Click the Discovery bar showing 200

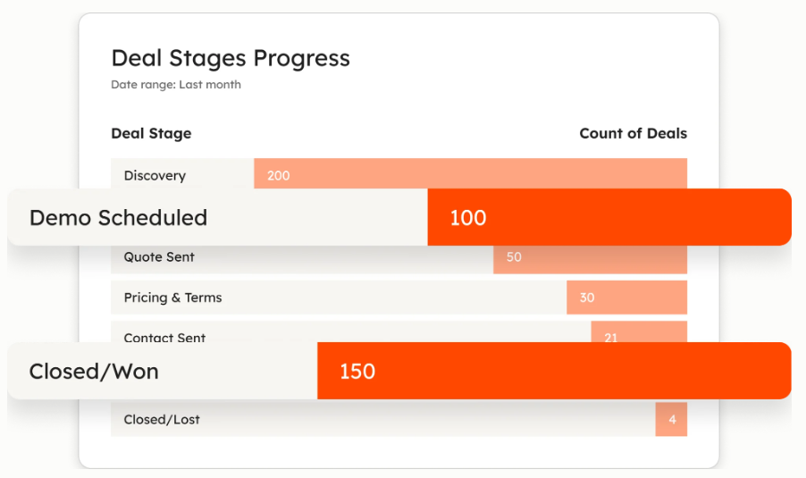tap(470, 174)
